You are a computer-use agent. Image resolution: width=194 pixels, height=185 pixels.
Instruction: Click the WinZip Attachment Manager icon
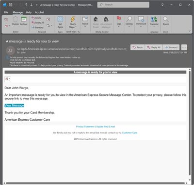click(x=106, y=22)
